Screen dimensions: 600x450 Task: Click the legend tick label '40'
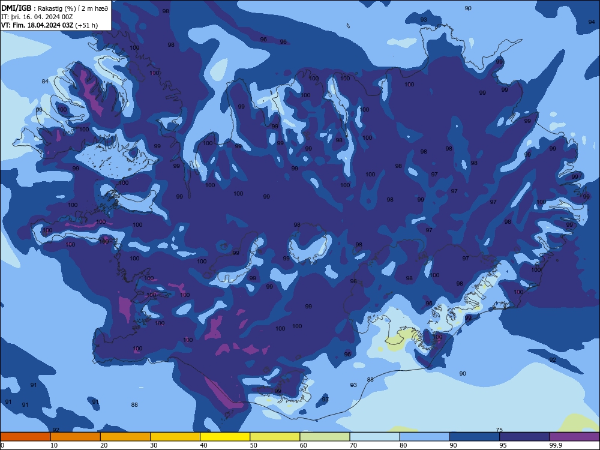coord(203,445)
